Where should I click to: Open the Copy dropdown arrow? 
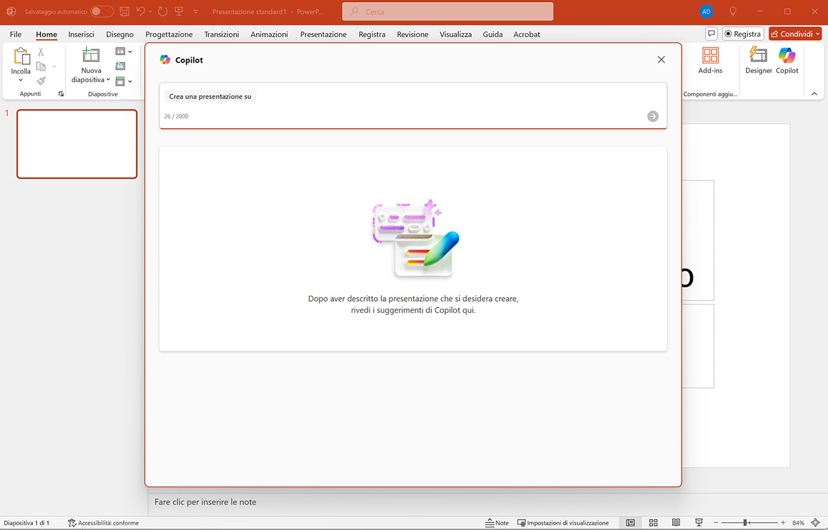click(55, 67)
